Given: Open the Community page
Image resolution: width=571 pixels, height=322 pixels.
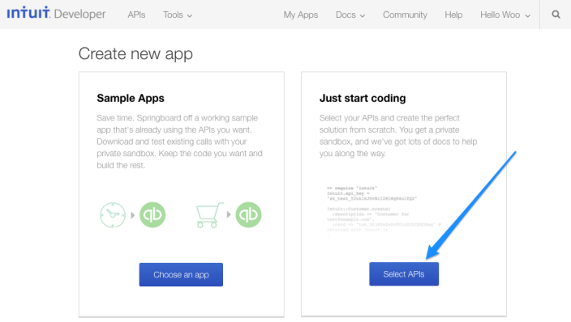Looking at the screenshot, I should 405,15.
